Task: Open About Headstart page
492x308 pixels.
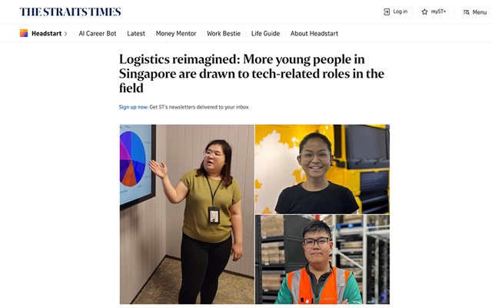Action: click(x=314, y=34)
